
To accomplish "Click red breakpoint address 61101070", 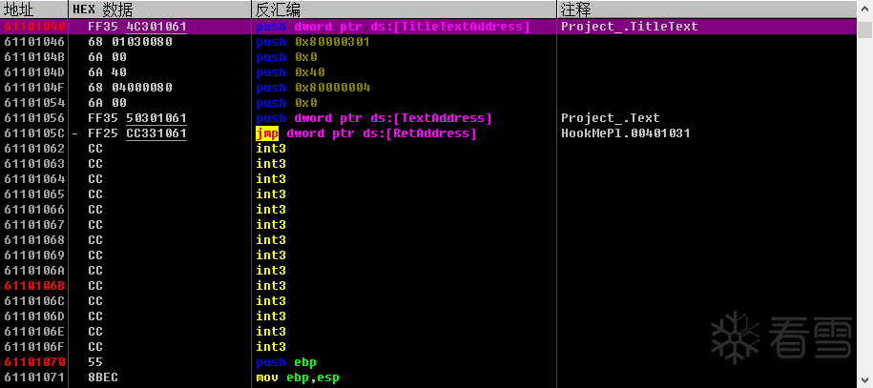I will click(34, 362).
